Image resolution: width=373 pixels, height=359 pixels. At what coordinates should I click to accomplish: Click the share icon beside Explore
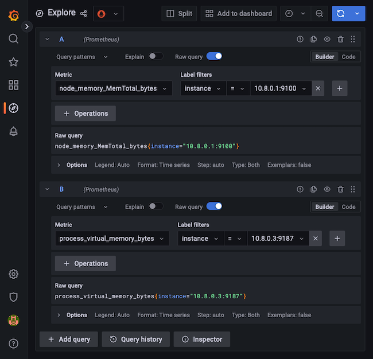click(84, 13)
